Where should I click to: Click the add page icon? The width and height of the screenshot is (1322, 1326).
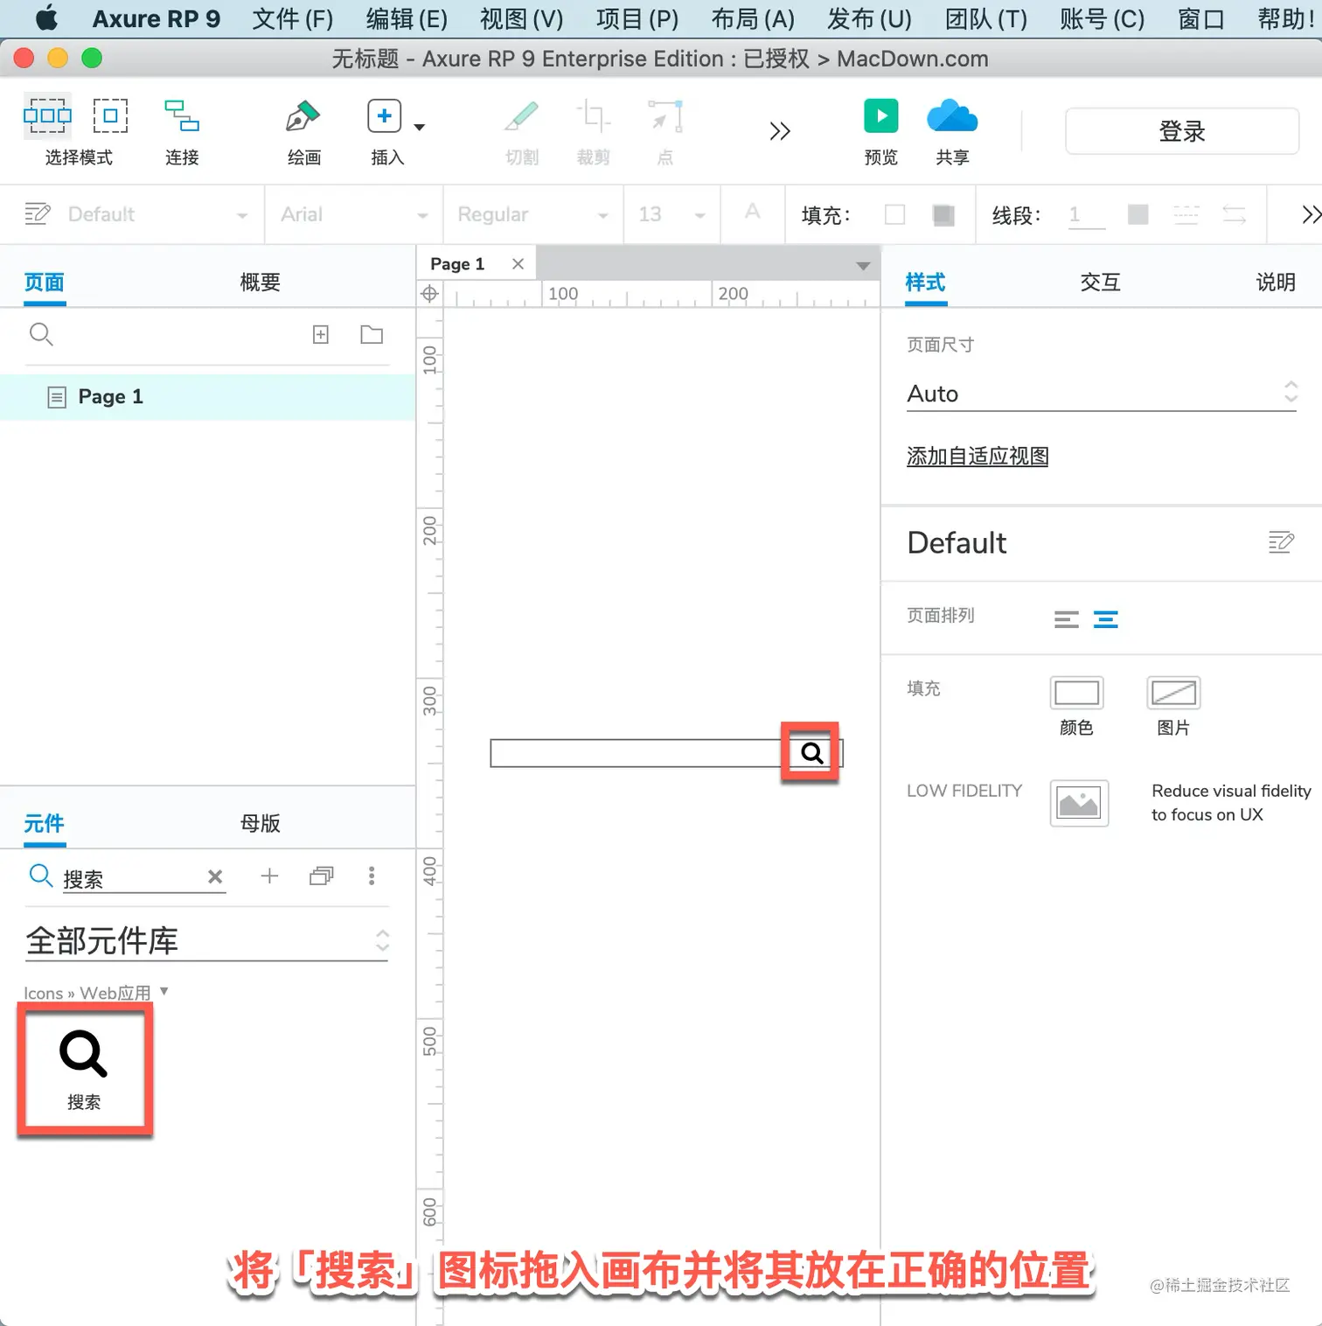point(321,334)
